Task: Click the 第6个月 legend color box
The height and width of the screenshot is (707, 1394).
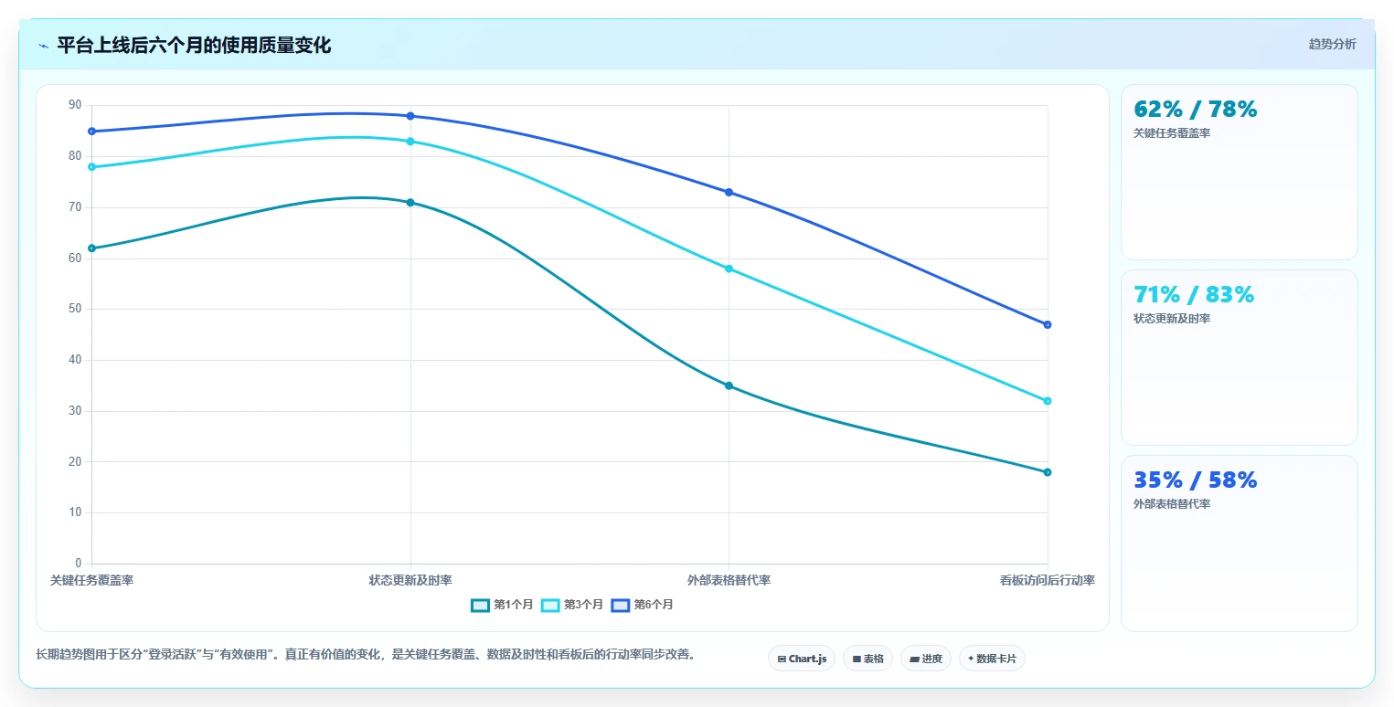Action: click(x=621, y=605)
